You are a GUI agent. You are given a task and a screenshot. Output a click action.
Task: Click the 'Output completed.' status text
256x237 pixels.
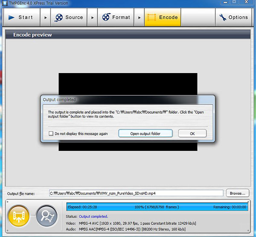tap(93, 217)
